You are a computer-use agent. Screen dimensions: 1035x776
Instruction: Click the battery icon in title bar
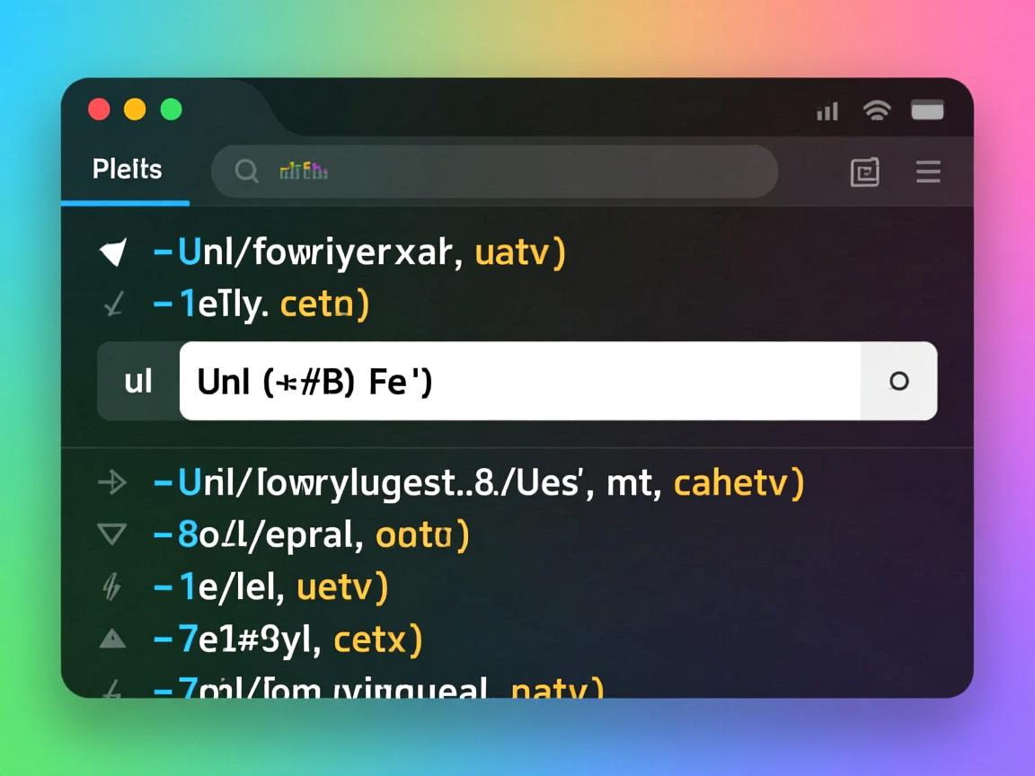click(x=927, y=110)
